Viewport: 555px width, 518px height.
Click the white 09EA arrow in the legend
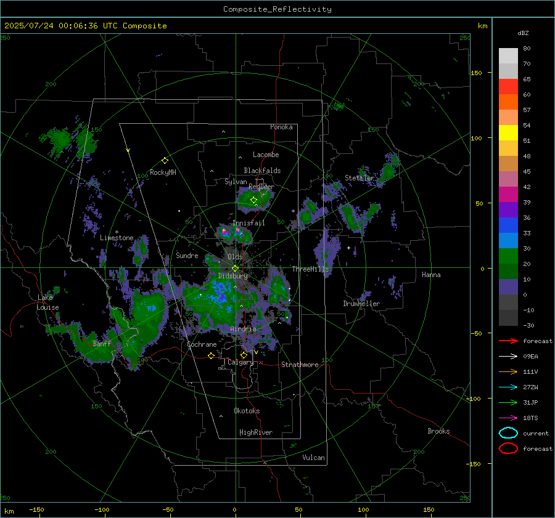(508, 357)
